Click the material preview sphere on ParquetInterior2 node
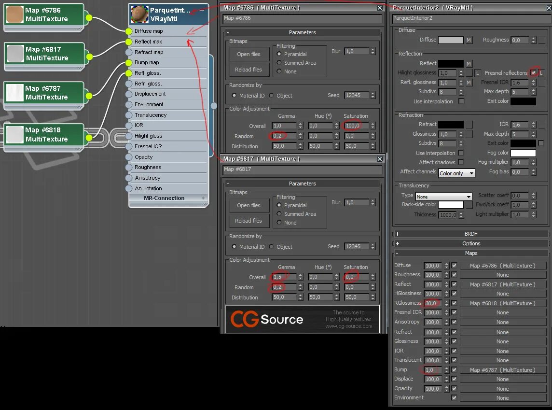552x410 pixels. point(139,14)
